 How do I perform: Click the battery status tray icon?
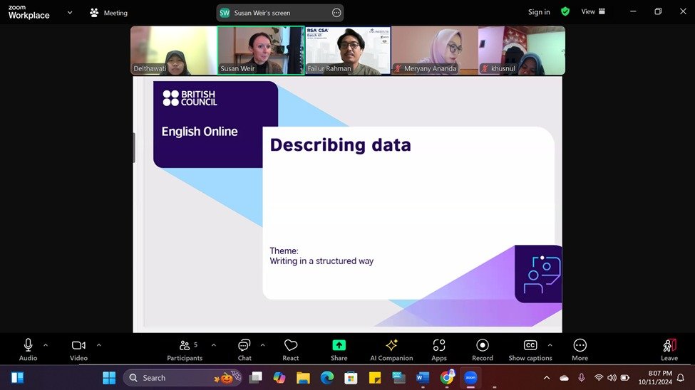coord(625,378)
